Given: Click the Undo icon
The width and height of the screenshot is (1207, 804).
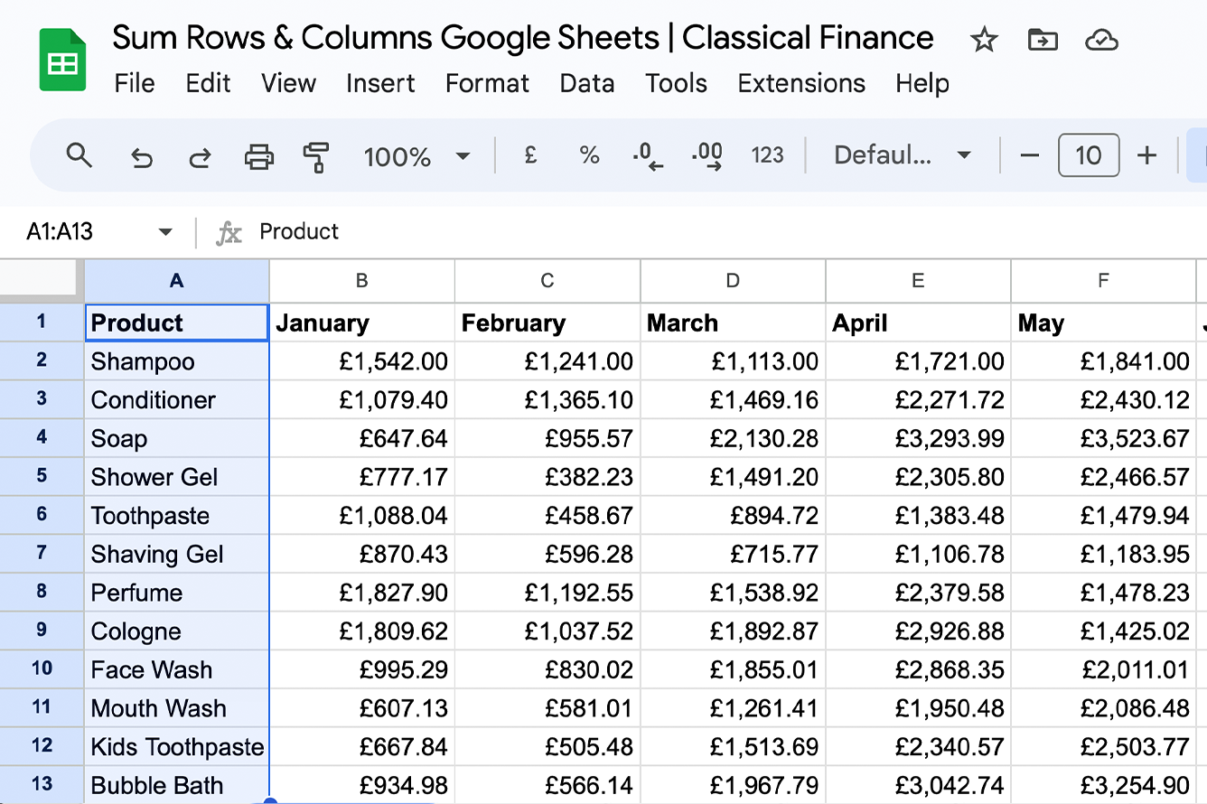Looking at the screenshot, I should 141,155.
